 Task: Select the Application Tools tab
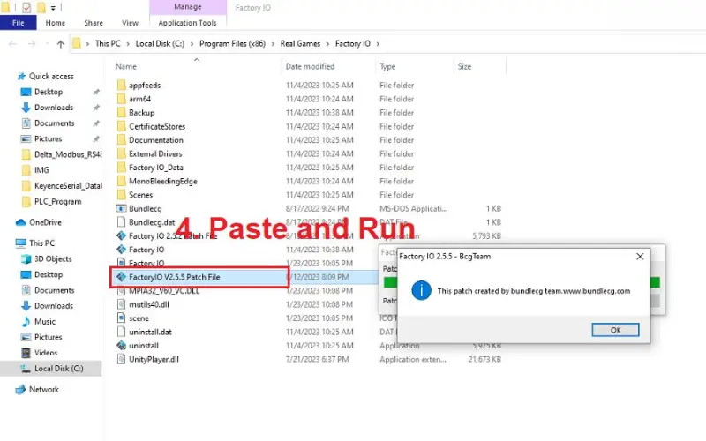187,23
